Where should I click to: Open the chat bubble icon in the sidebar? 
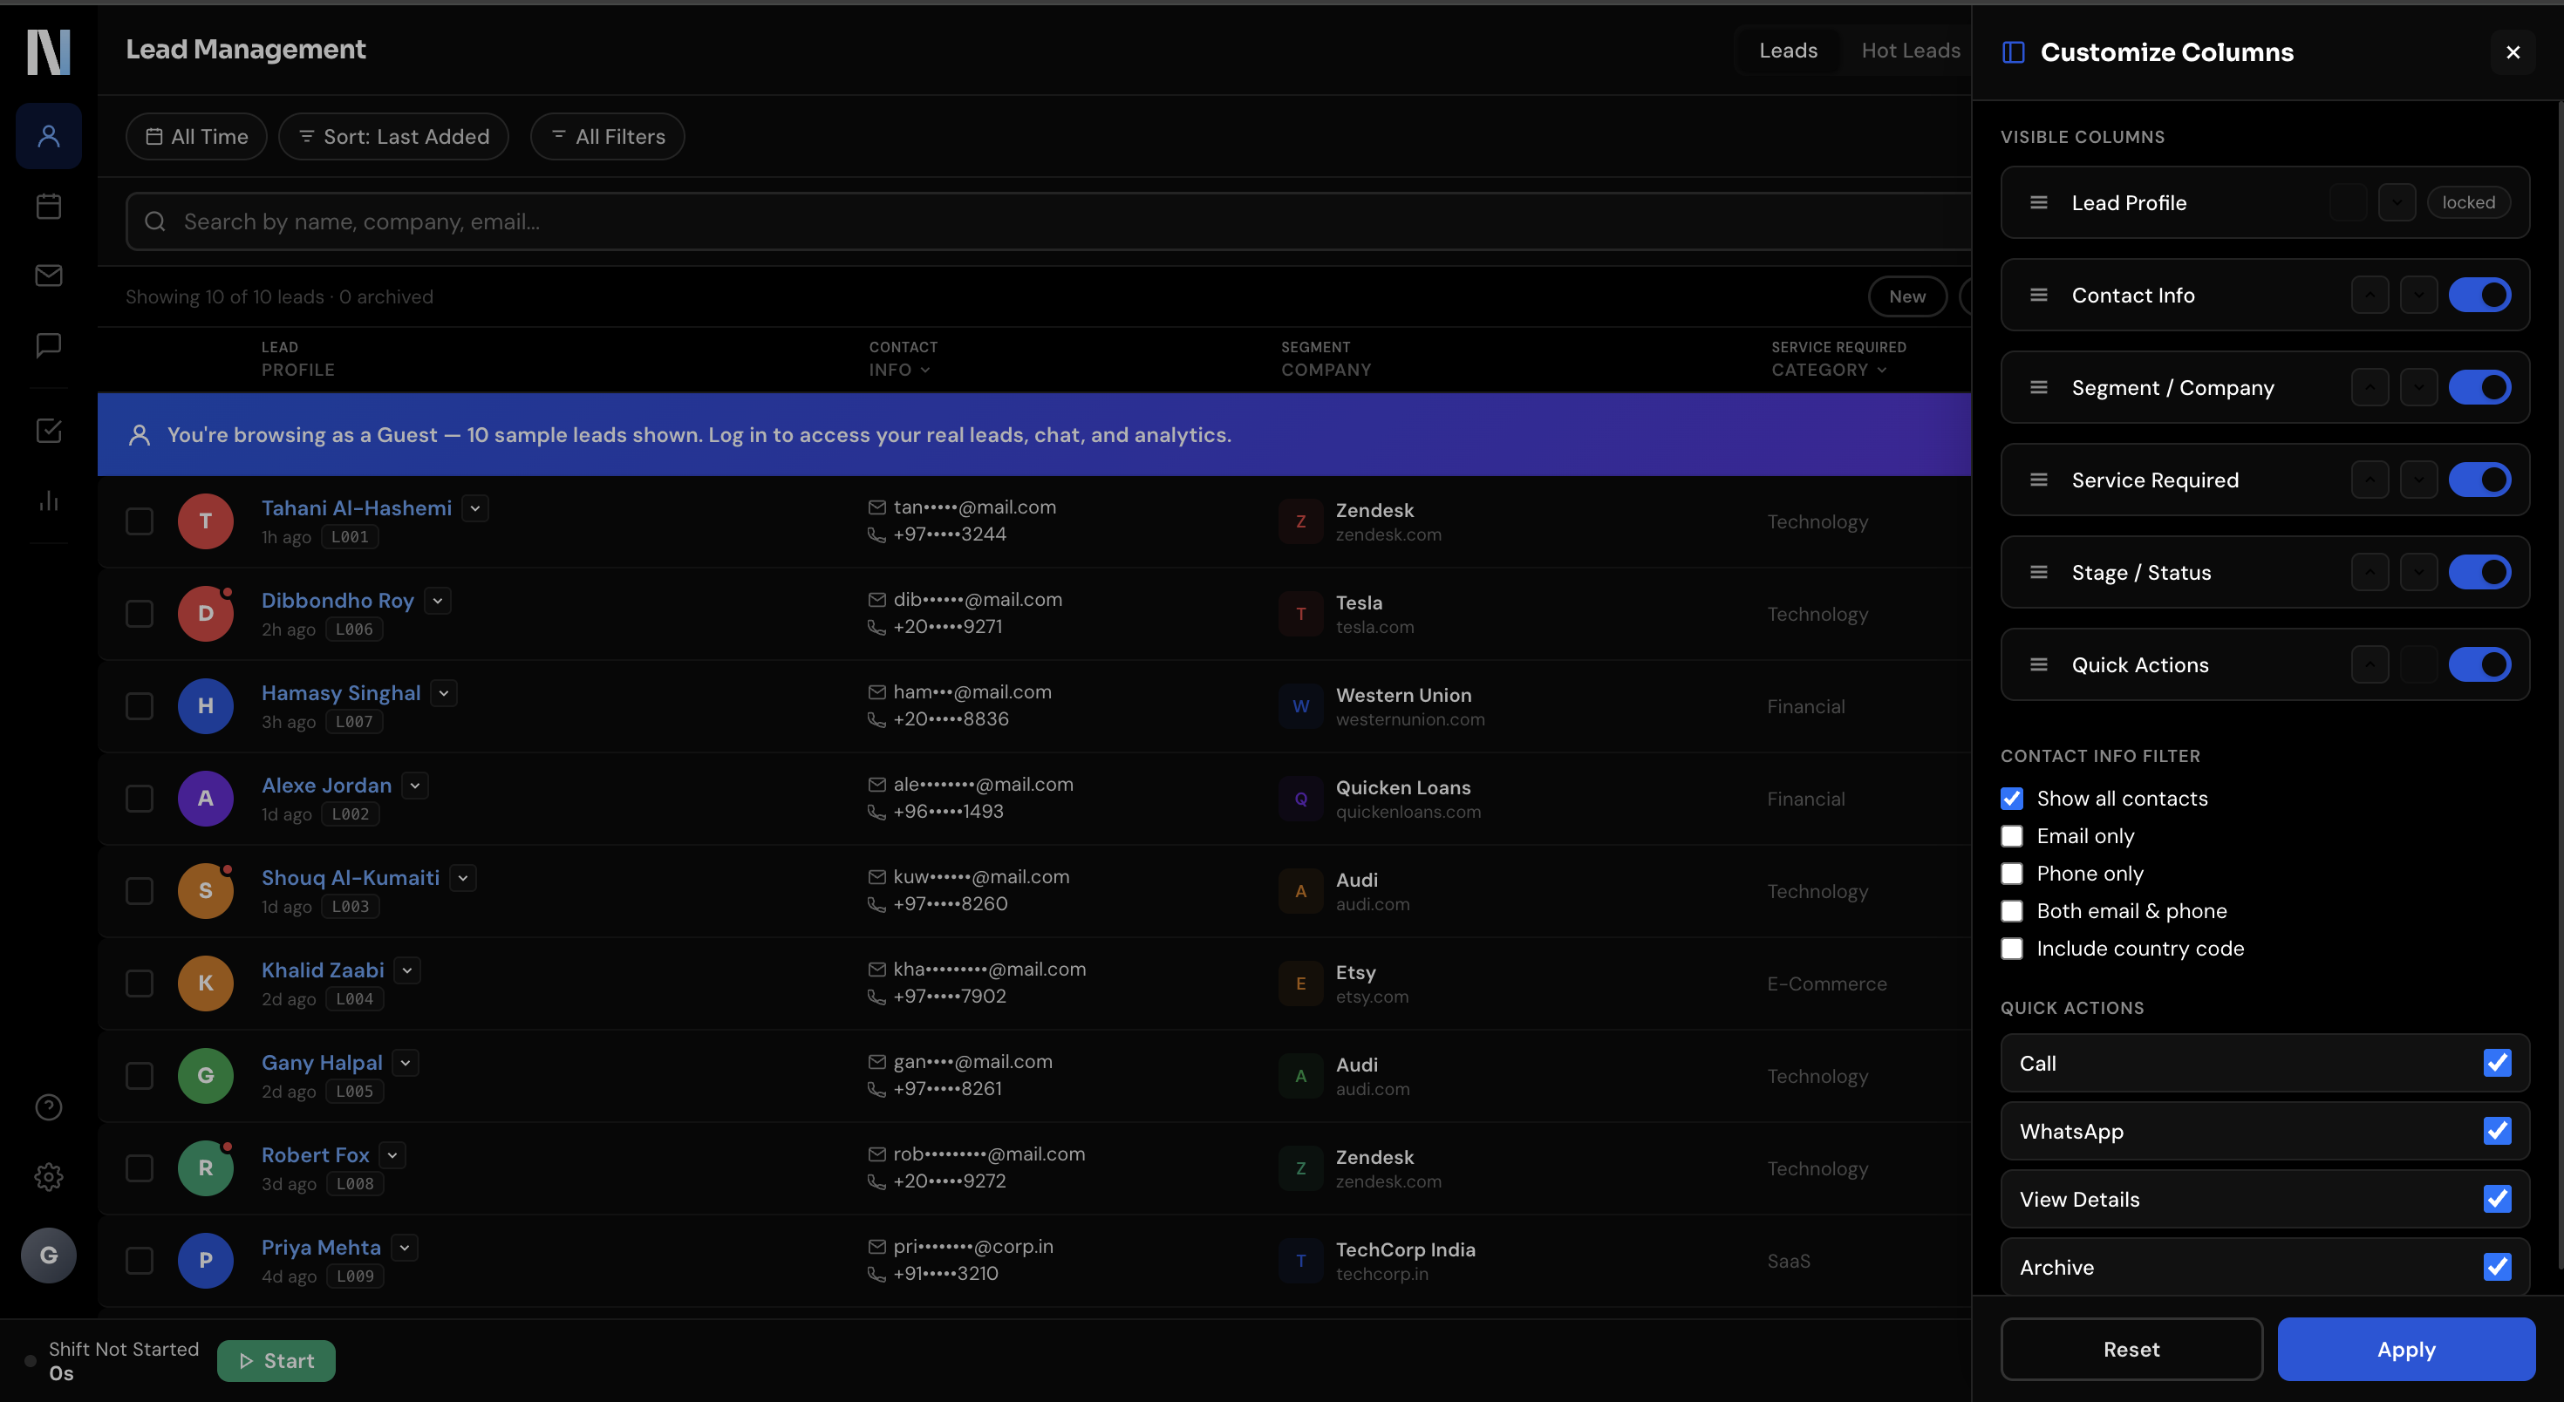(49, 345)
